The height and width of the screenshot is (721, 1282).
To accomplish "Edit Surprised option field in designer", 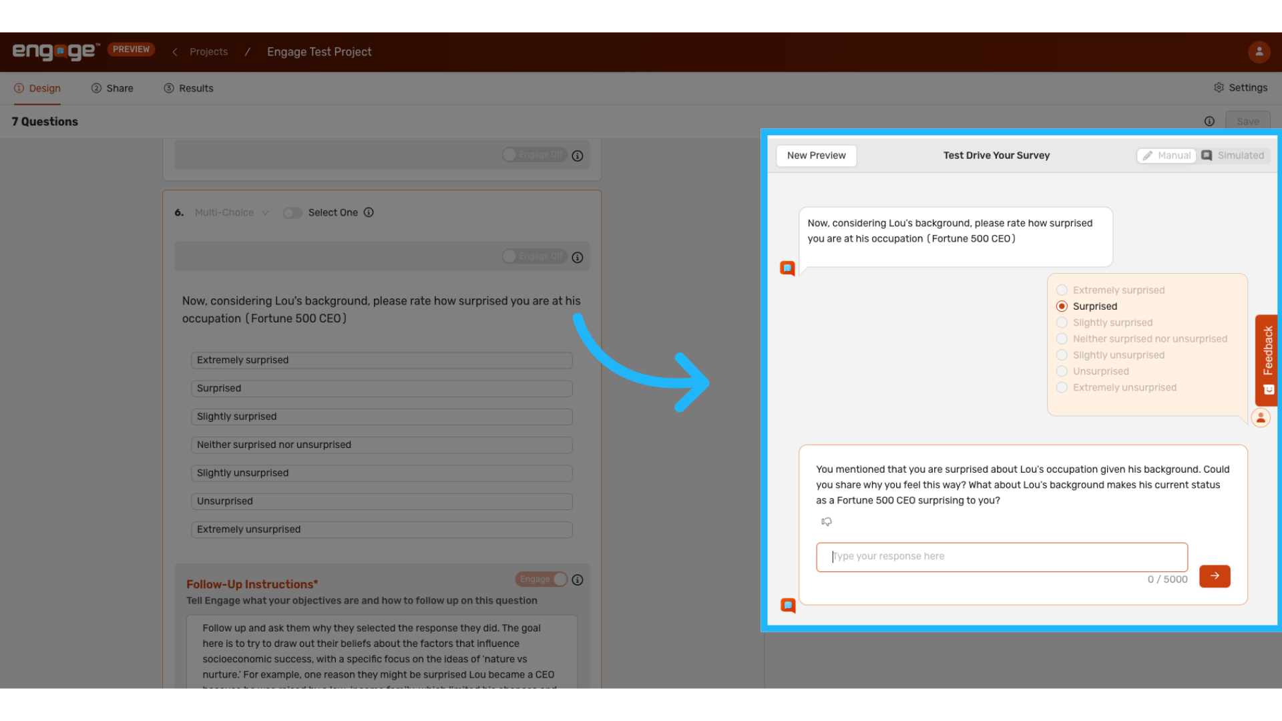I will (x=382, y=389).
